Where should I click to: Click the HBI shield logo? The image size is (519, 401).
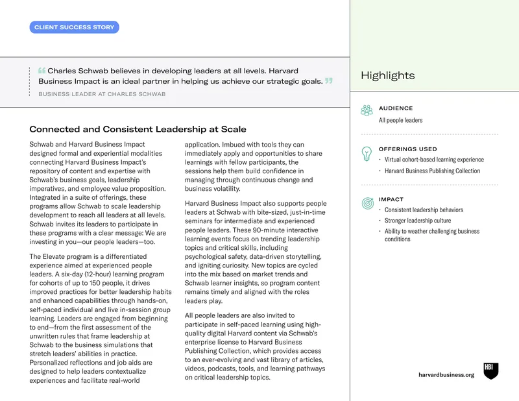click(491, 371)
